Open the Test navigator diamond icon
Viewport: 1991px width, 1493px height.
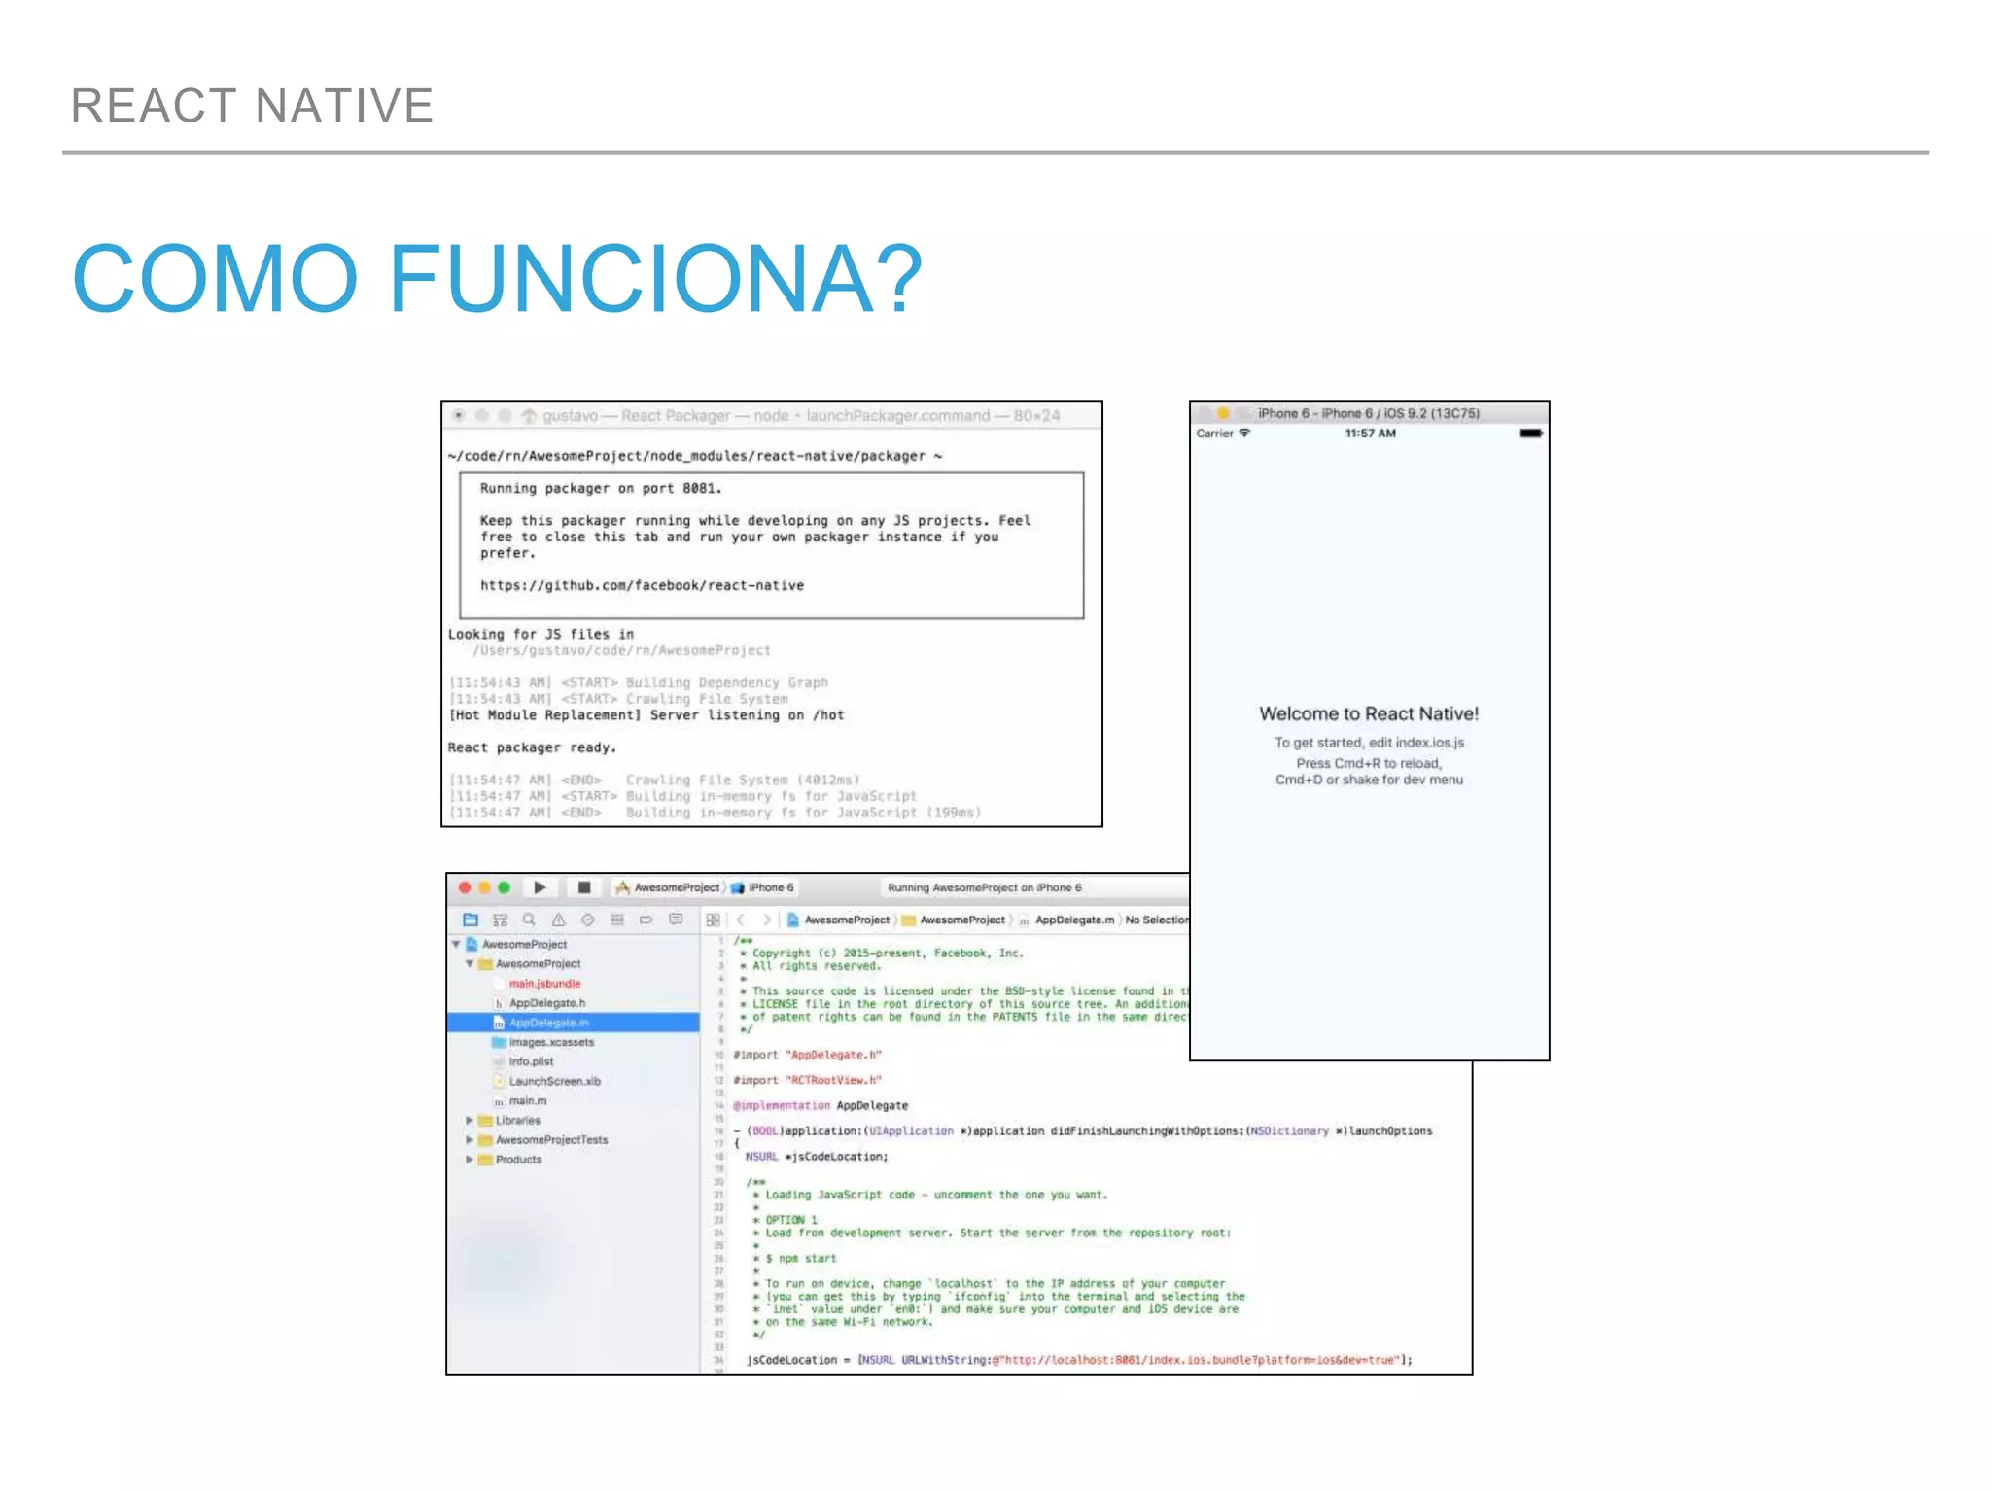click(x=587, y=920)
